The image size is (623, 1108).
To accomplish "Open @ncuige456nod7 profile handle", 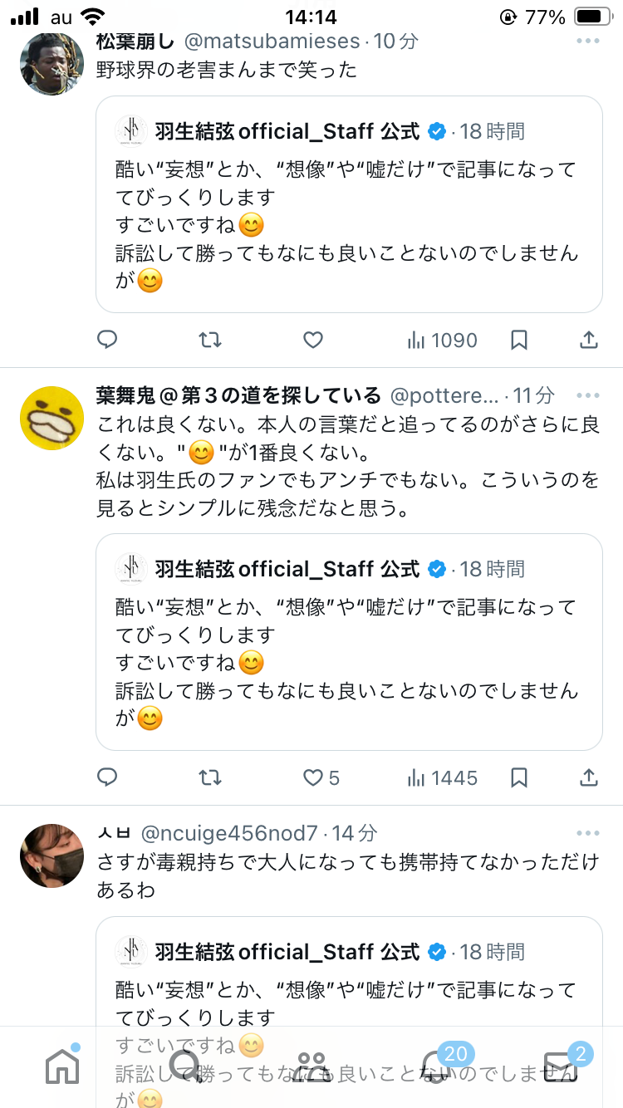I will coord(230,833).
